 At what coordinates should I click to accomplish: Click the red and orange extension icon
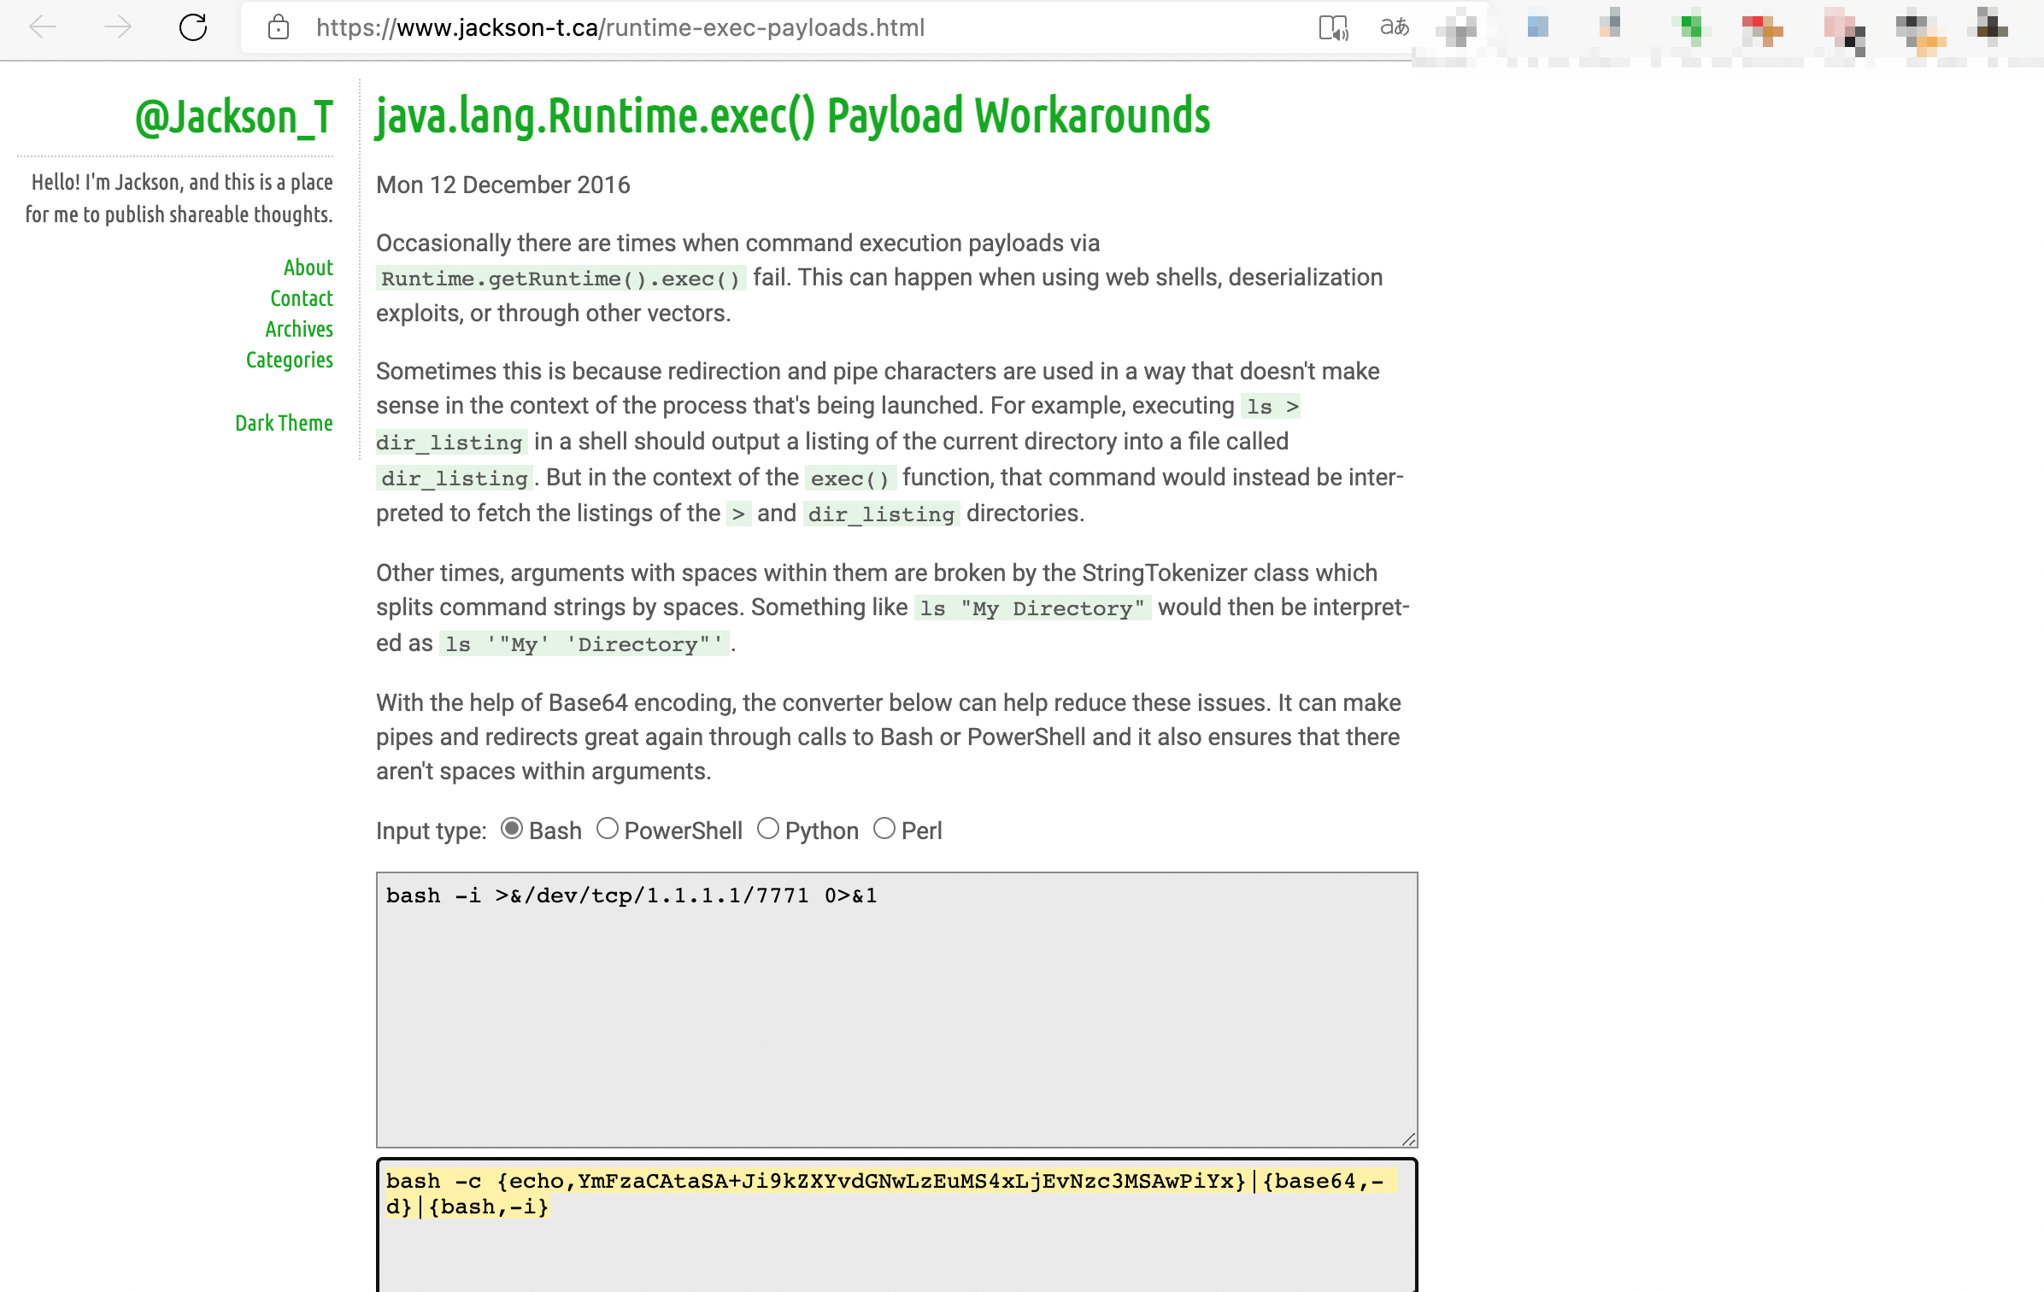(x=1762, y=31)
